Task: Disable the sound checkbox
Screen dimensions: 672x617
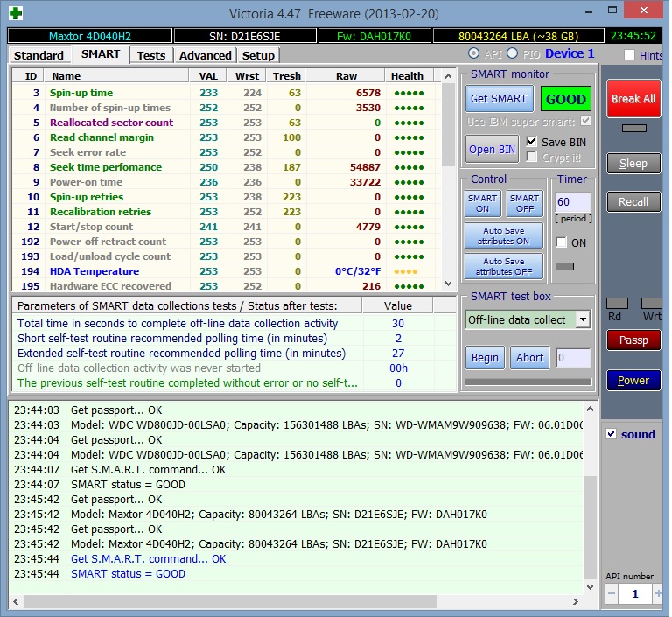Action: [612, 434]
